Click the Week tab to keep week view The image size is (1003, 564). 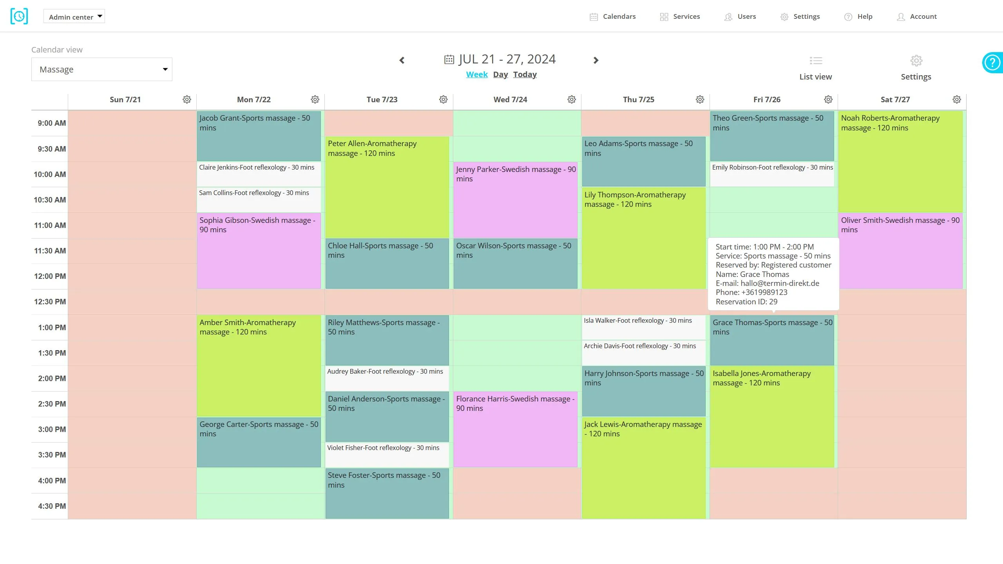pos(477,74)
